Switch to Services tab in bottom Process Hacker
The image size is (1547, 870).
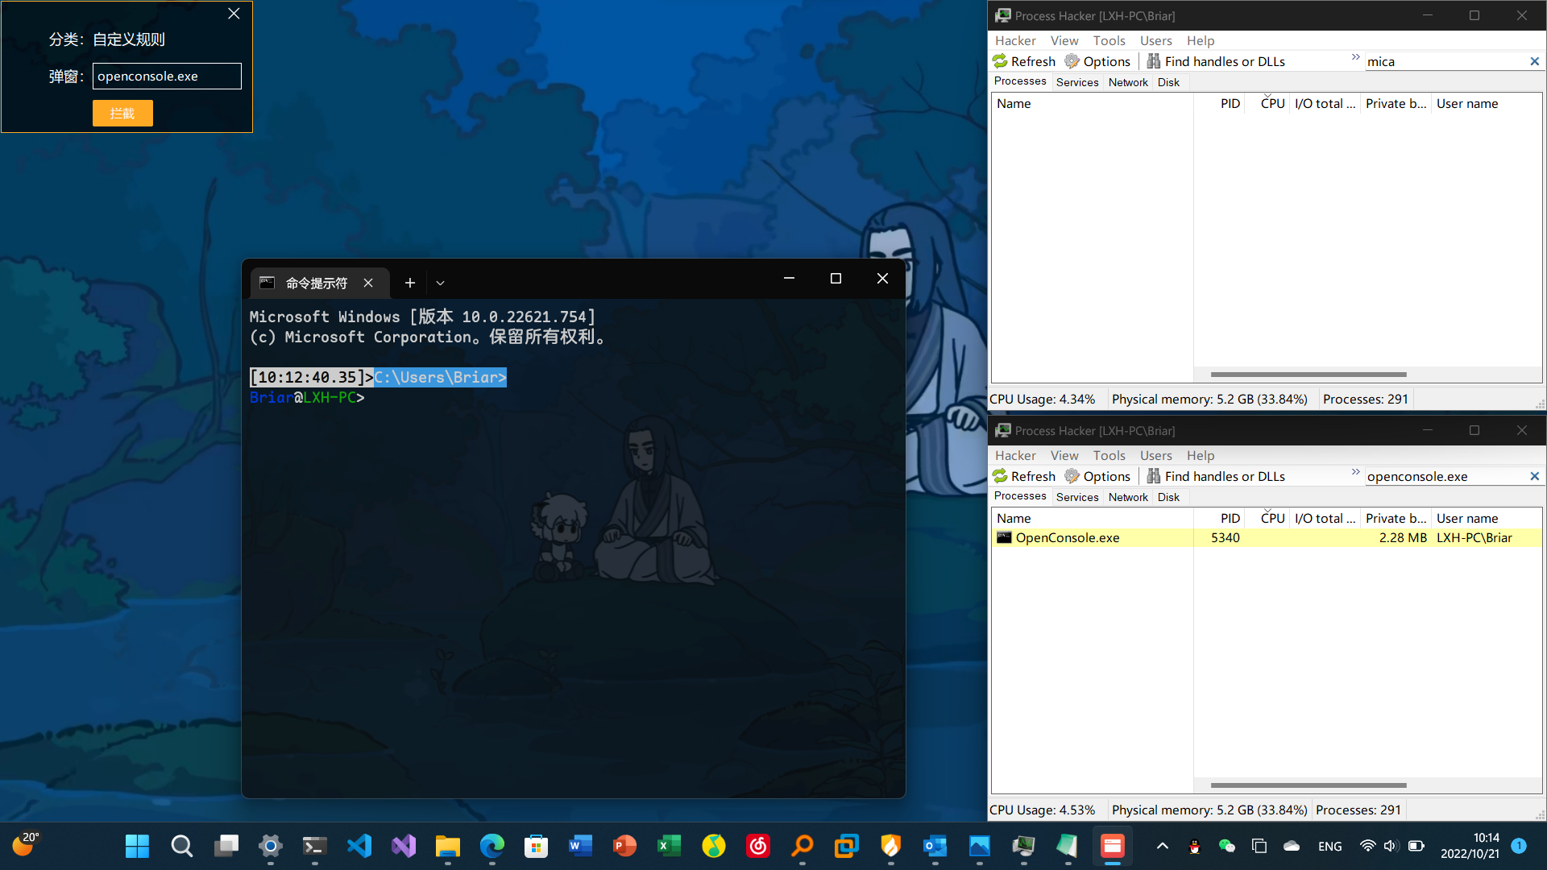[x=1076, y=497]
